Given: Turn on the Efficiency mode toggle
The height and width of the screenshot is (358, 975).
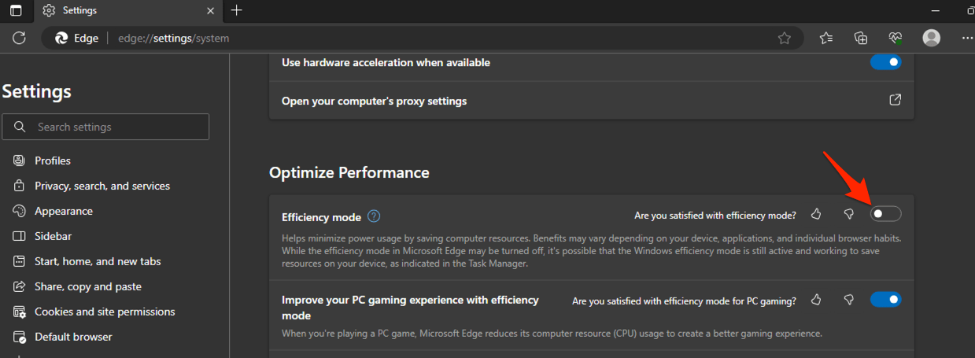Looking at the screenshot, I should [885, 214].
